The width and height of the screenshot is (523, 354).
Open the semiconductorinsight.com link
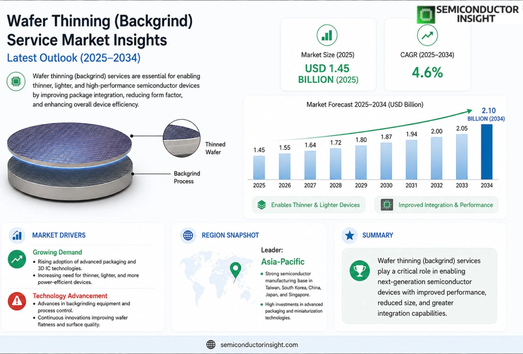coord(259,345)
